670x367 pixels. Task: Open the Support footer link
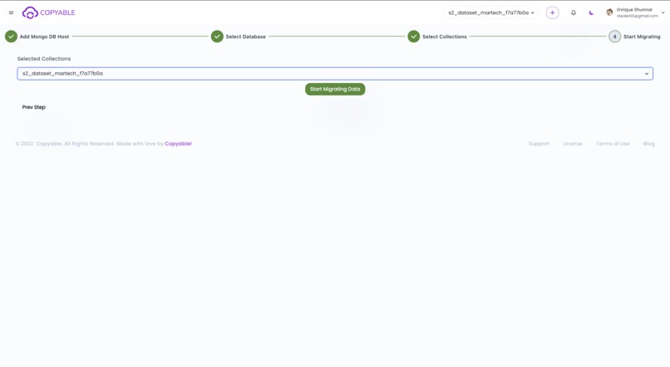point(539,144)
